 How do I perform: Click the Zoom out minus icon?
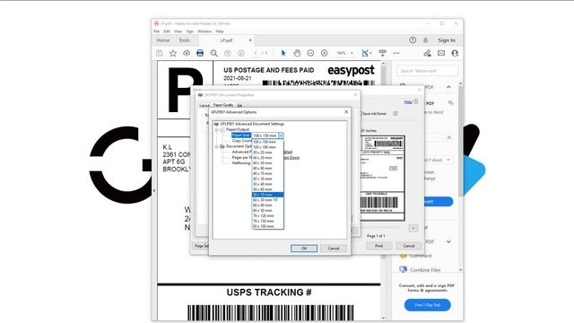click(x=310, y=53)
